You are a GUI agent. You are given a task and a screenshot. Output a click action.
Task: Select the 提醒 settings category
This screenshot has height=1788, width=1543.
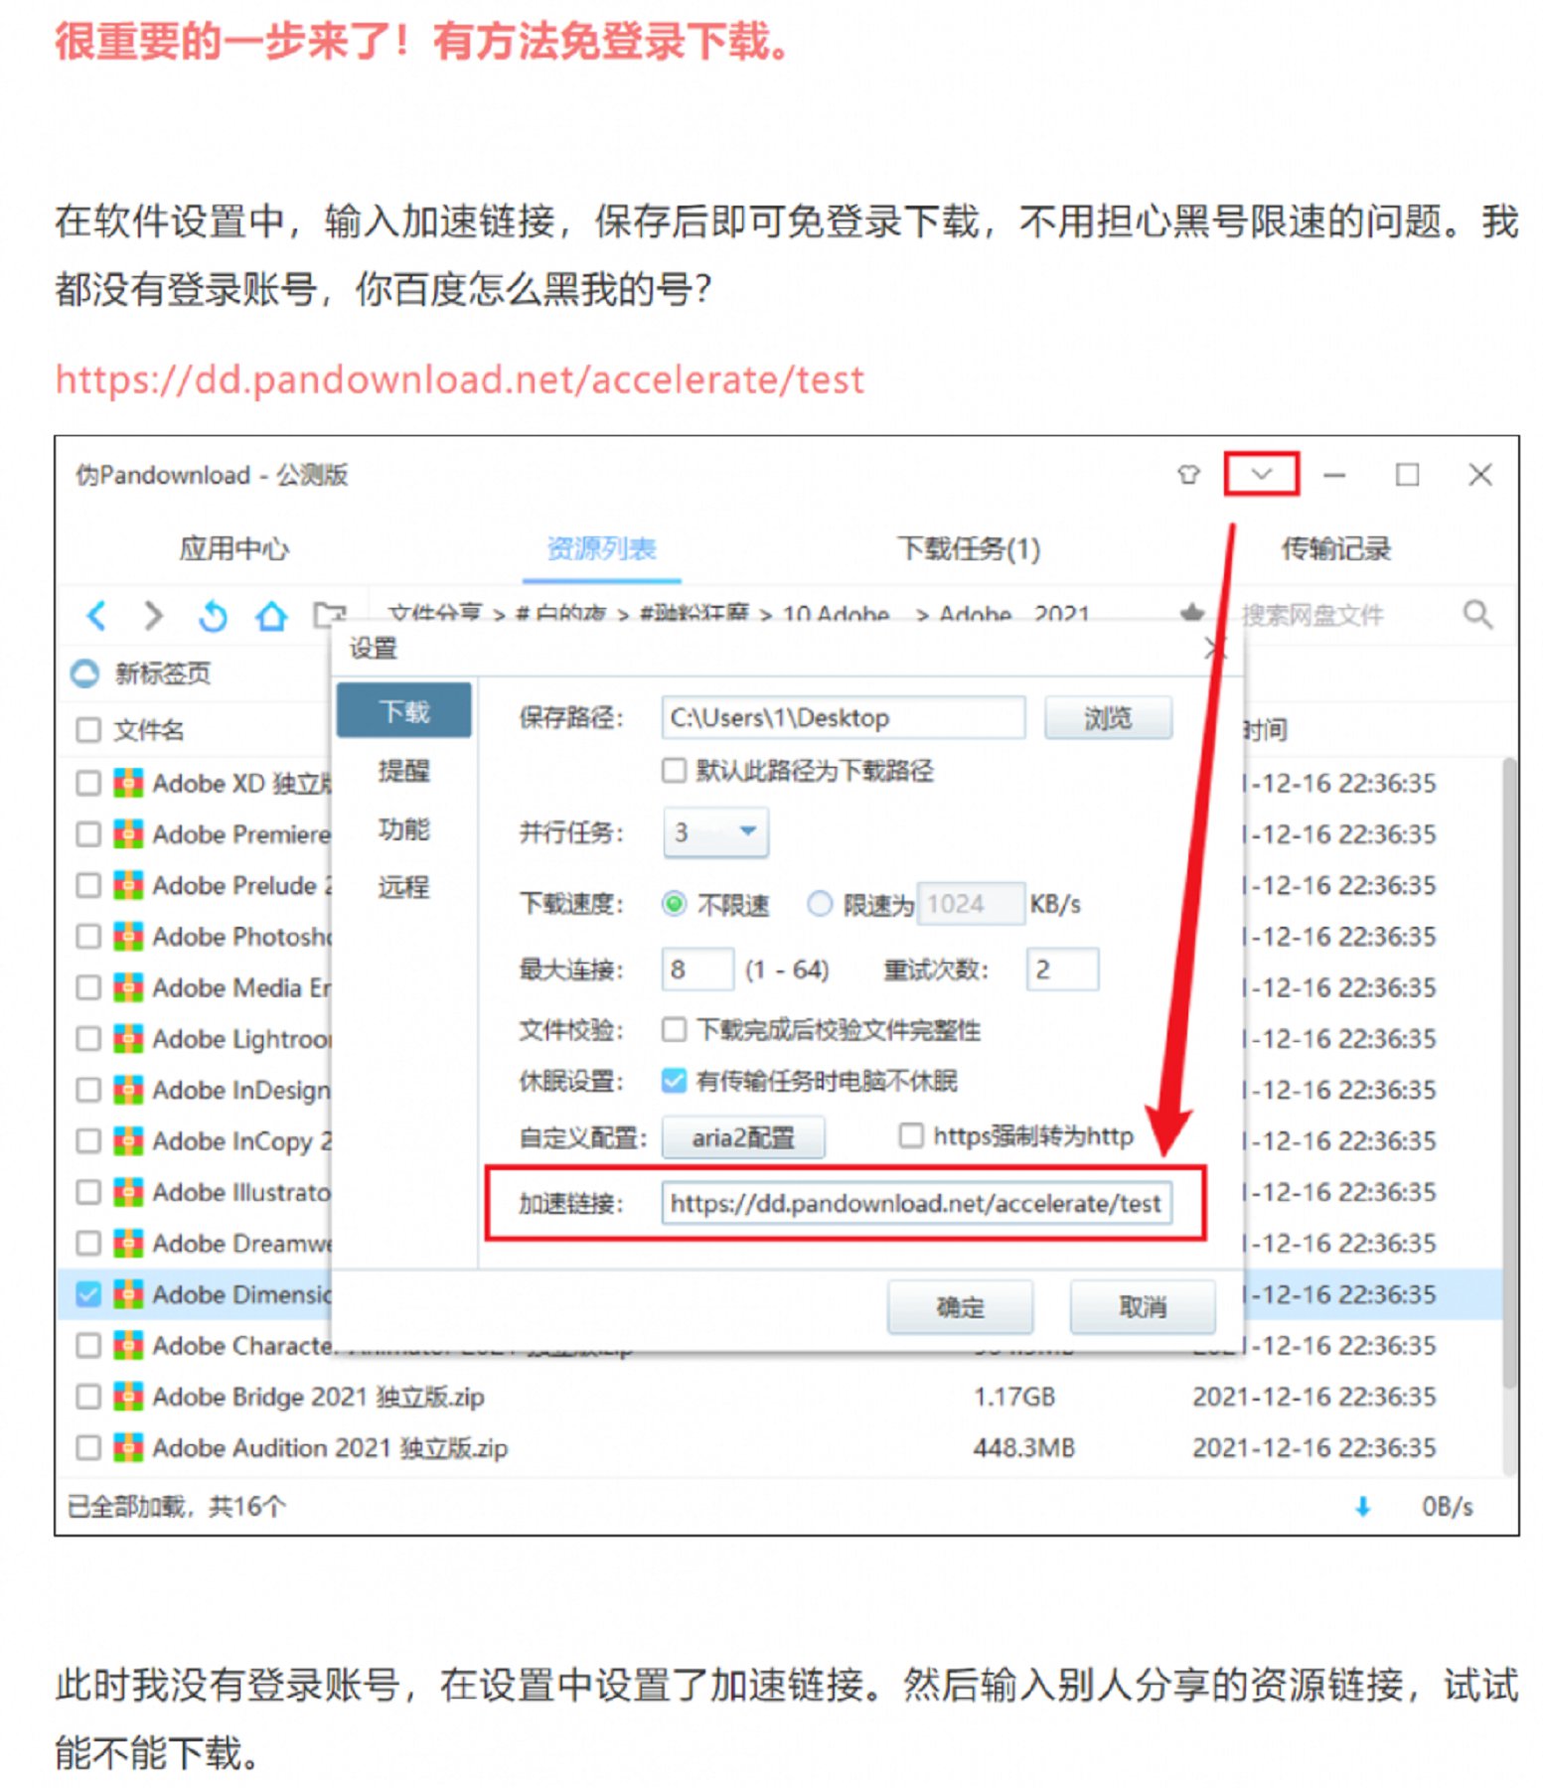coord(403,771)
